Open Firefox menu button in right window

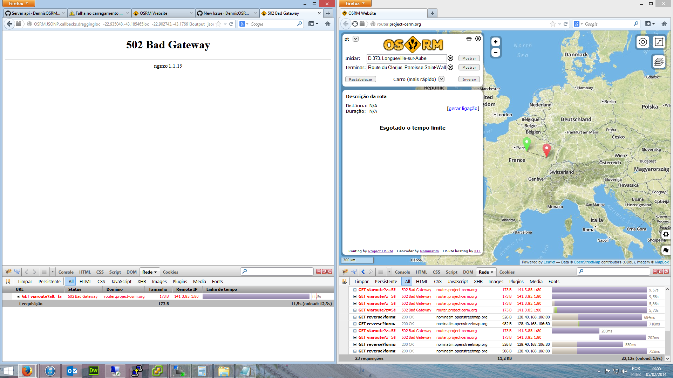[x=355, y=4]
